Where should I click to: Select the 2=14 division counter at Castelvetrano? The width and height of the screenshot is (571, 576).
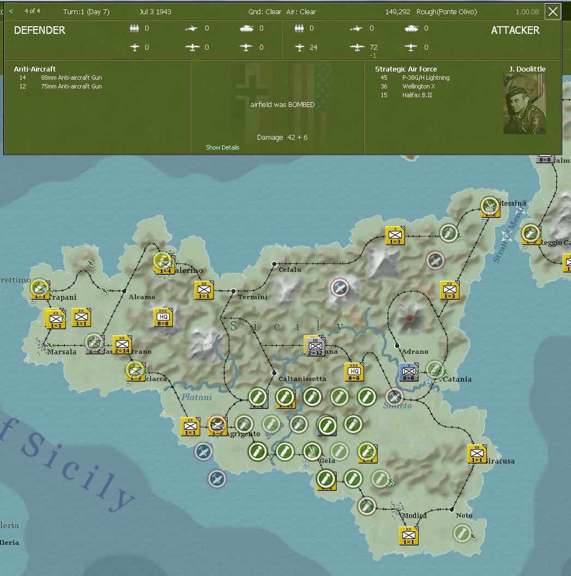point(122,345)
